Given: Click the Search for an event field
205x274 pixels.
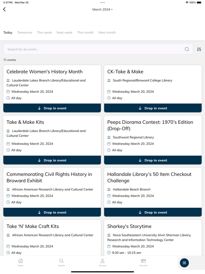Looking at the screenshot, I should [98, 49].
